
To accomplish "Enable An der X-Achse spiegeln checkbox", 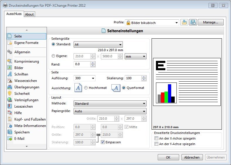I will click(x=157, y=138).
